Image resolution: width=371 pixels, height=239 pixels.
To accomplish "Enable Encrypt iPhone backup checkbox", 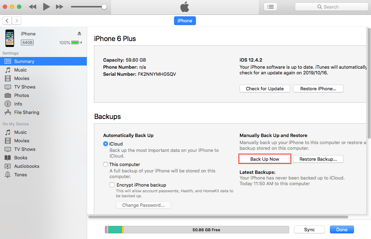I will [112, 185].
